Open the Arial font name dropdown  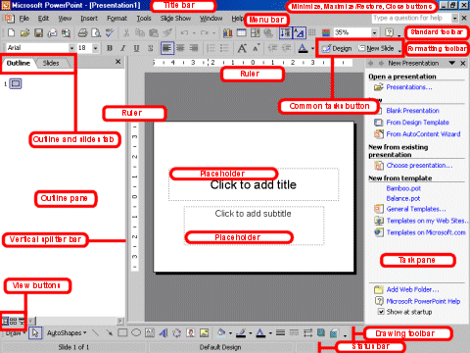click(x=71, y=48)
